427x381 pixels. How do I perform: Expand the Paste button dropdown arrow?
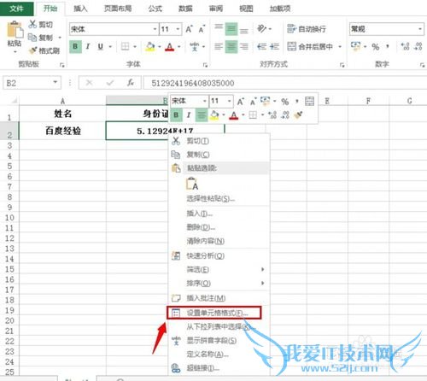pos(15,52)
